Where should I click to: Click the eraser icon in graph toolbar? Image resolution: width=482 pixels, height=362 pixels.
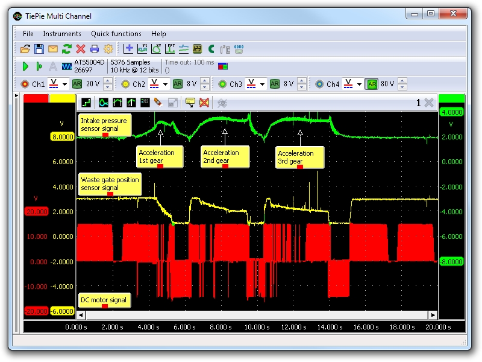(x=158, y=103)
